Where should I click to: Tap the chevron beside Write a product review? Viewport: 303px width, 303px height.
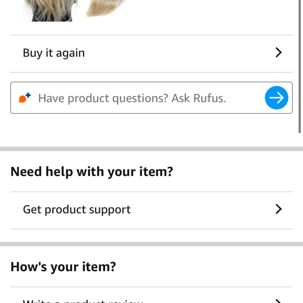[x=278, y=301]
